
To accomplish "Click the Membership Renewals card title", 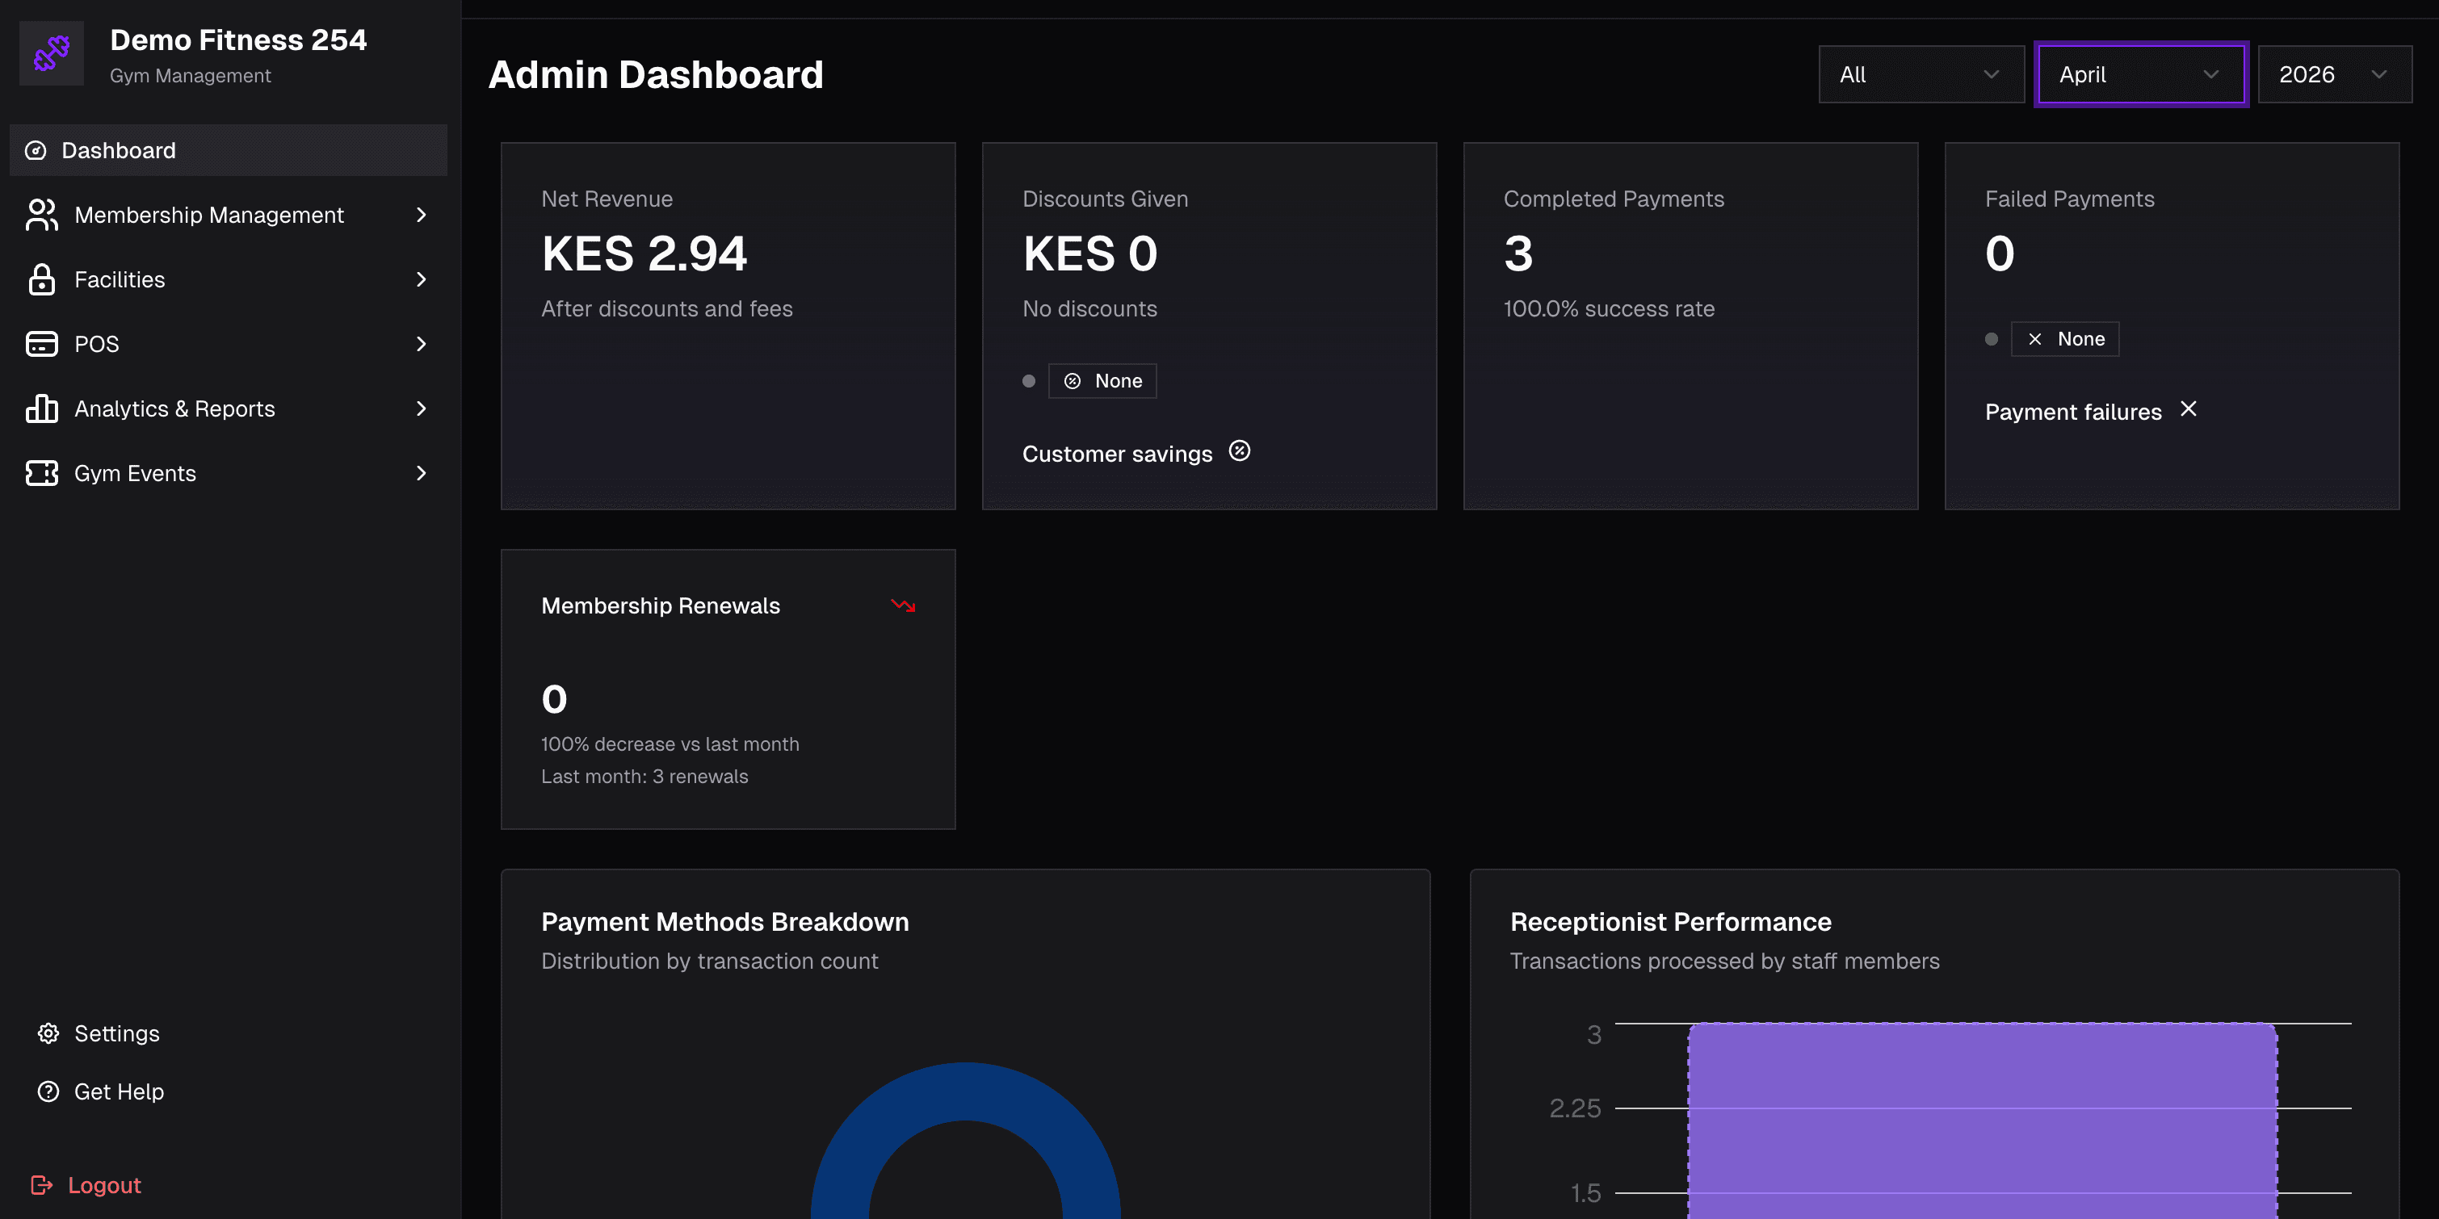I will [661, 605].
